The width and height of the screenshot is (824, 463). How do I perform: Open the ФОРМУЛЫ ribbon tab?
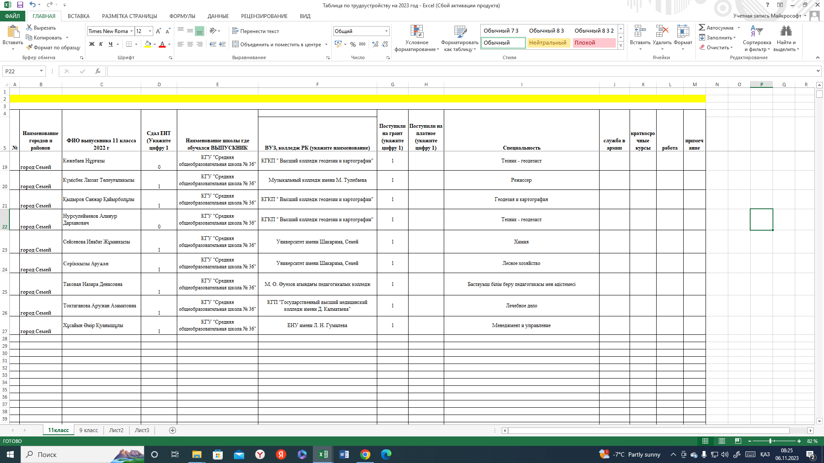point(182,16)
